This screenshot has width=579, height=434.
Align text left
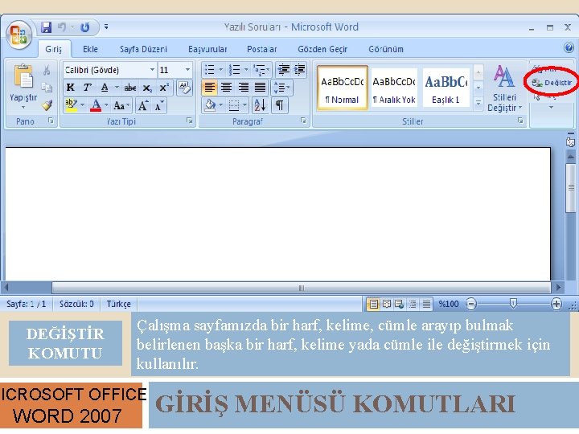tap(210, 88)
